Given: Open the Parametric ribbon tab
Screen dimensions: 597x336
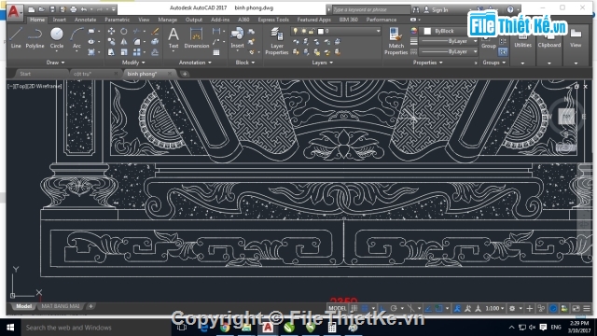Looking at the screenshot, I should [118, 20].
